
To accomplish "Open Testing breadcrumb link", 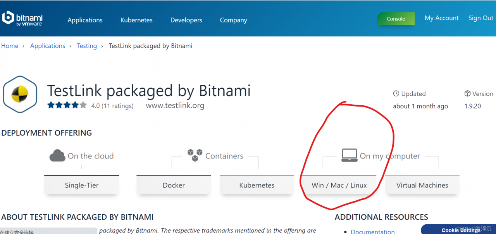I will (x=87, y=46).
